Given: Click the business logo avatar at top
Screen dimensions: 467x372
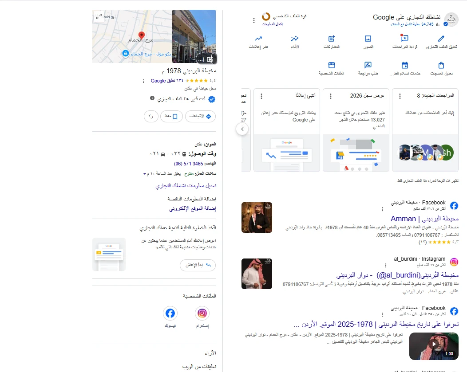Looking at the screenshot, I should click(x=451, y=20).
